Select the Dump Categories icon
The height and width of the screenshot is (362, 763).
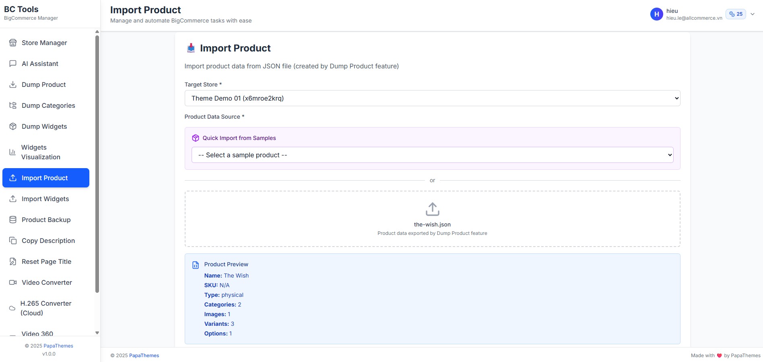tap(12, 105)
